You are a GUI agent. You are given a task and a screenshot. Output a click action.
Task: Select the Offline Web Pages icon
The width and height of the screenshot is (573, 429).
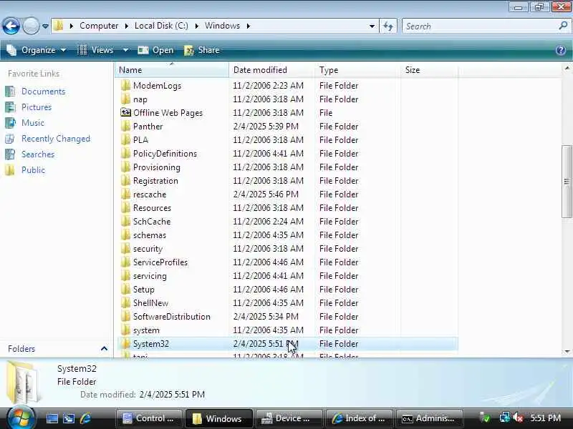point(125,112)
